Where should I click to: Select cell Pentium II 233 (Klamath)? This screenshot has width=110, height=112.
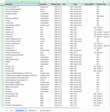point(22,105)
